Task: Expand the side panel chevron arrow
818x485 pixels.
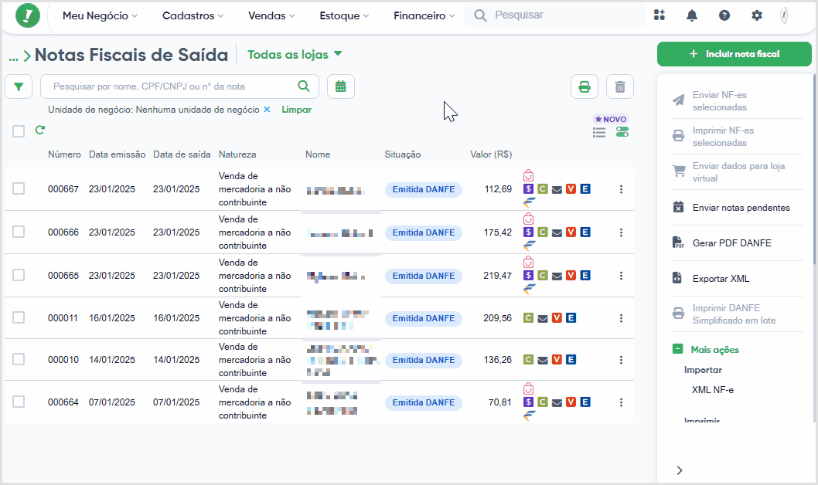Action: click(x=680, y=470)
